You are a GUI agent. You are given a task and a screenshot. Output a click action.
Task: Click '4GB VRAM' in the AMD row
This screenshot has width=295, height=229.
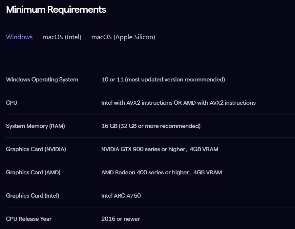207,172
